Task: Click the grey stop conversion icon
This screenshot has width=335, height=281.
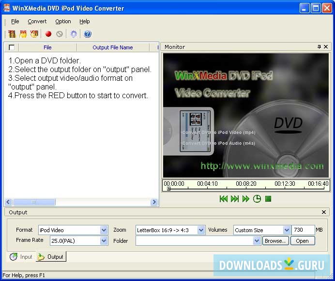Action: click(x=60, y=34)
